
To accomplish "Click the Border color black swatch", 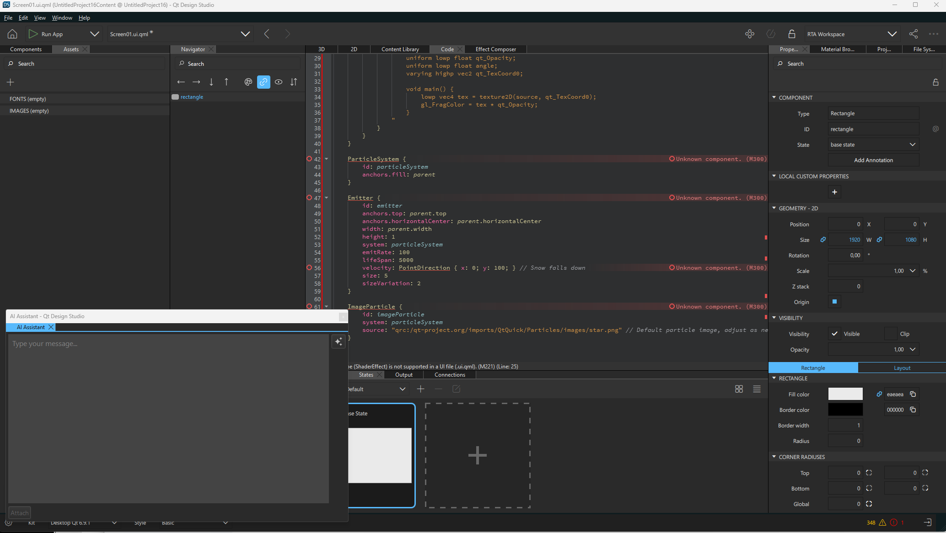I will tap(845, 410).
